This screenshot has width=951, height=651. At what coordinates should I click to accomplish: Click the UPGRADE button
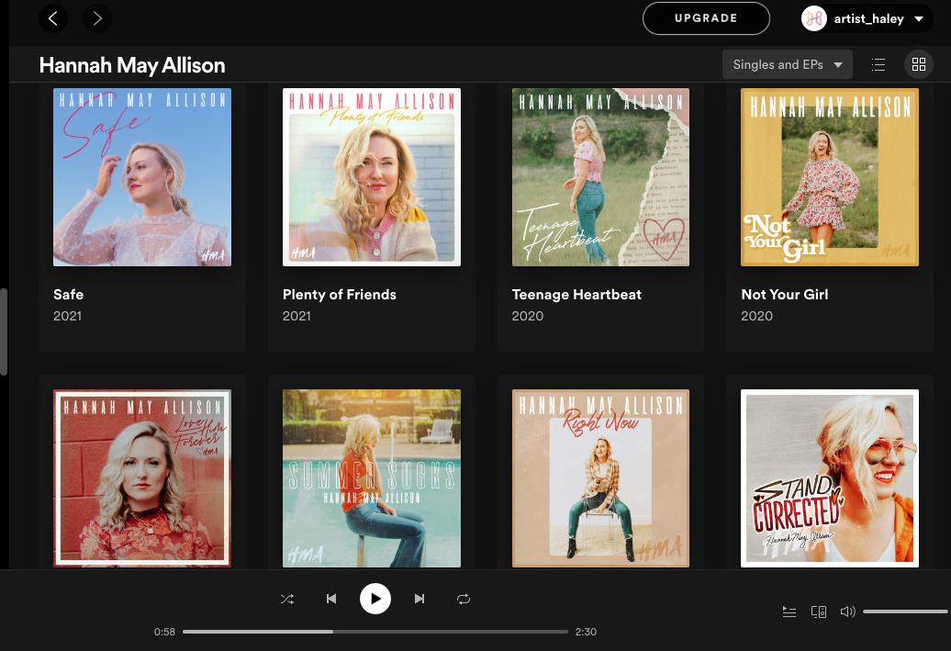[x=706, y=18]
